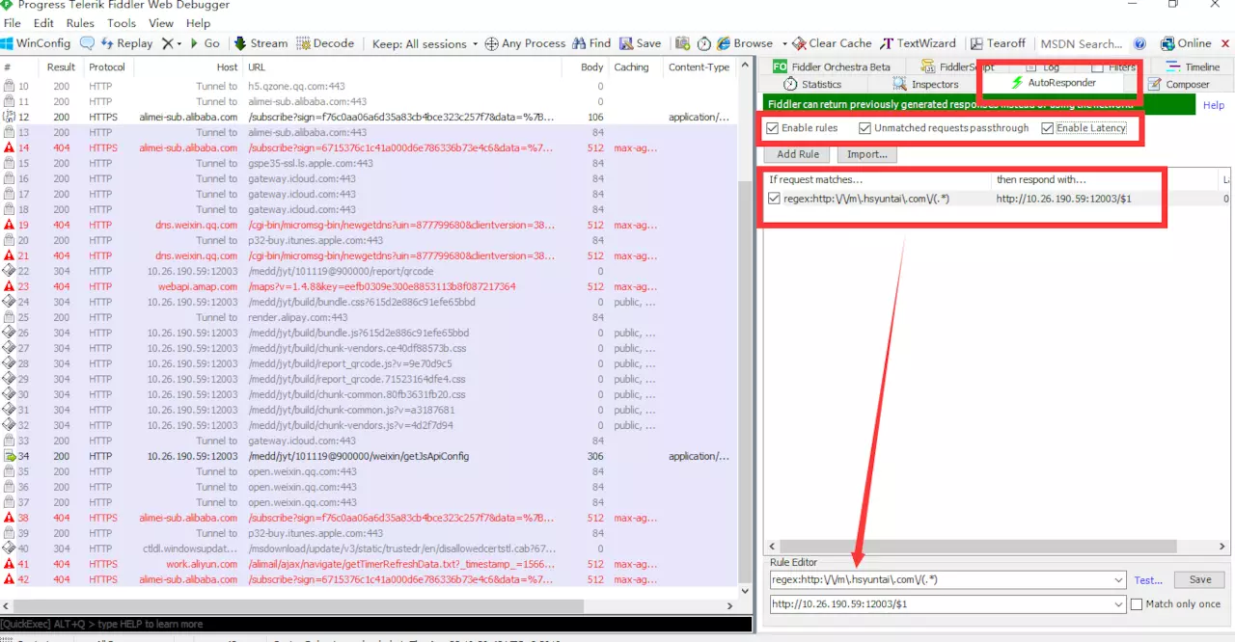Open the Help menu

pos(198,23)
